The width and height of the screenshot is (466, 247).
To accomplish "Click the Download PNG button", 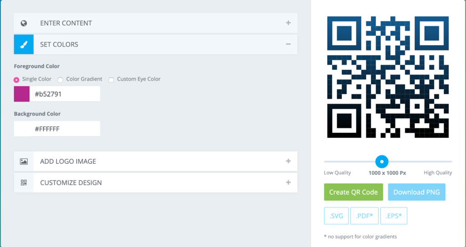I will point(417,192).
